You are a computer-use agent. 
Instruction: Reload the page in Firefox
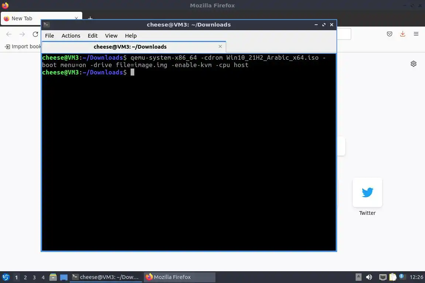(x=35, y=34)
